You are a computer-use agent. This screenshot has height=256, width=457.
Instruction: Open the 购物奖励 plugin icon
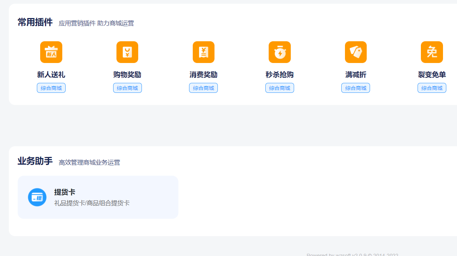pyautogui.click(x=127, y=52)
